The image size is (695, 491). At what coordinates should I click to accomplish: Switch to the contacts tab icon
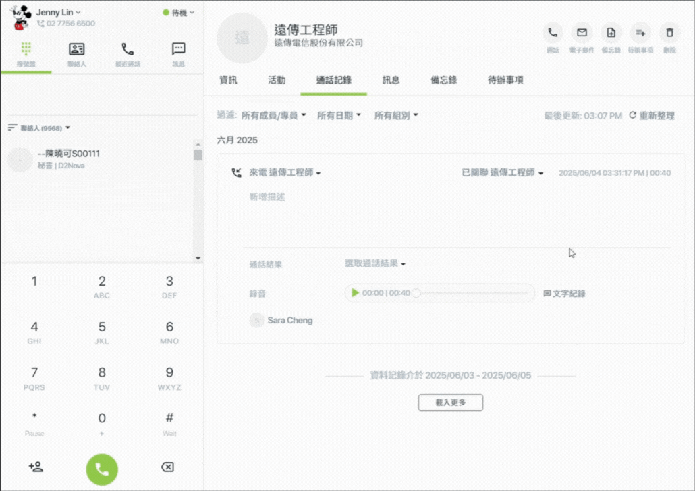tap(77, 48)
